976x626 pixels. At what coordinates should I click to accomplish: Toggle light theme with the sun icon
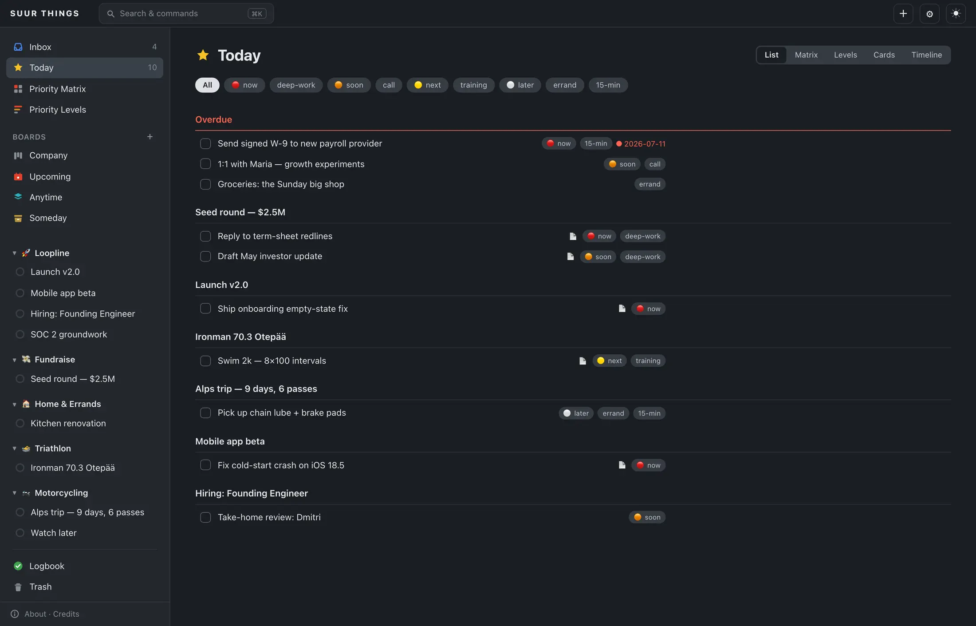pos(956,14)
